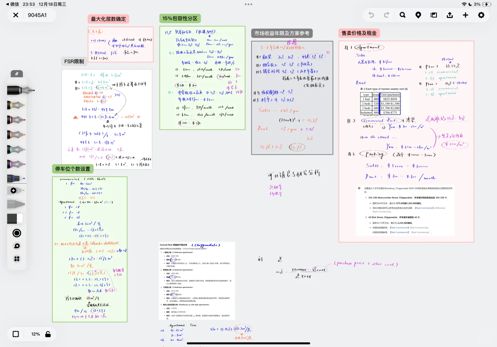Tap the Wi-Fi status icon
Viewport: 497px width, 347px height.
(x=464, y=4)
